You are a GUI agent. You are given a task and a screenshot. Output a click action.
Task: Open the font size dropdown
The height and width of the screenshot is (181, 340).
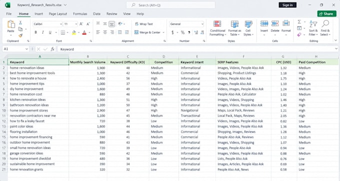point(76,24)
